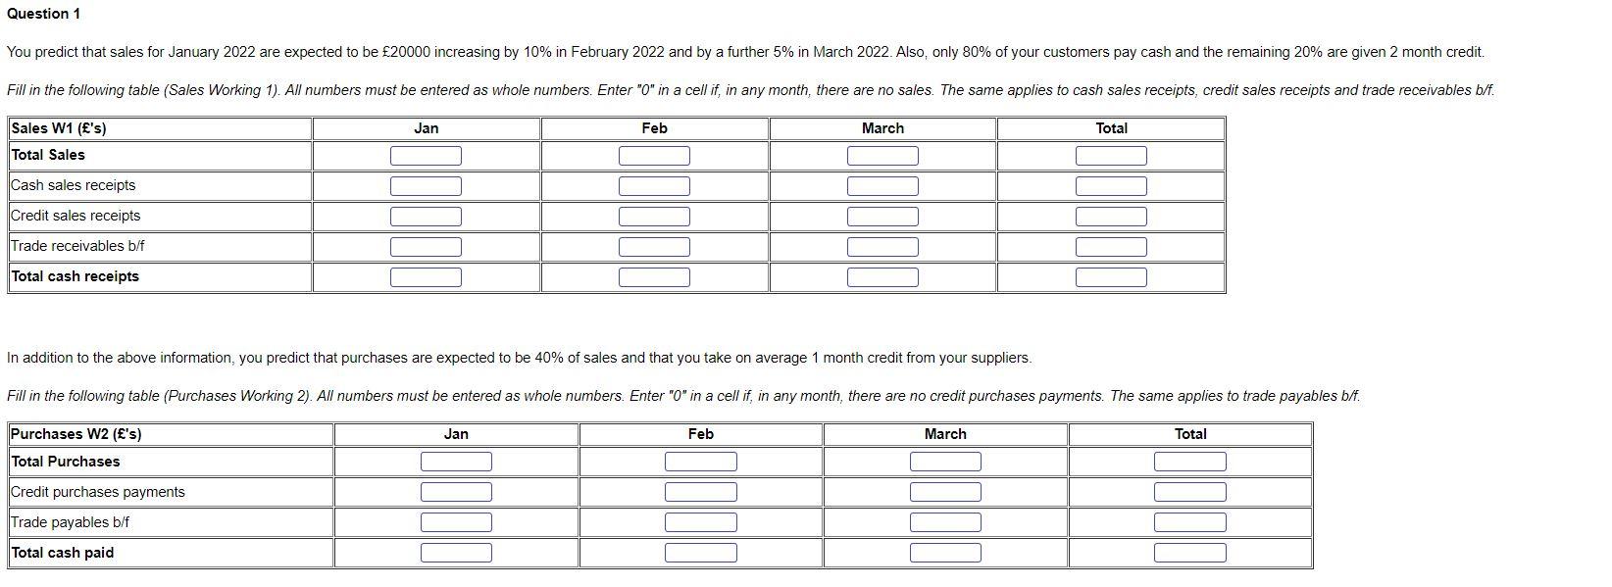This screenshot has height=587, width=1612.
Task: Select Cash sales receipts input for Jan
Action: 426,186
